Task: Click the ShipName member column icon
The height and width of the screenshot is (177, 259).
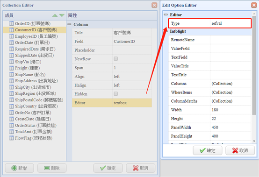Action: [11, 74]
